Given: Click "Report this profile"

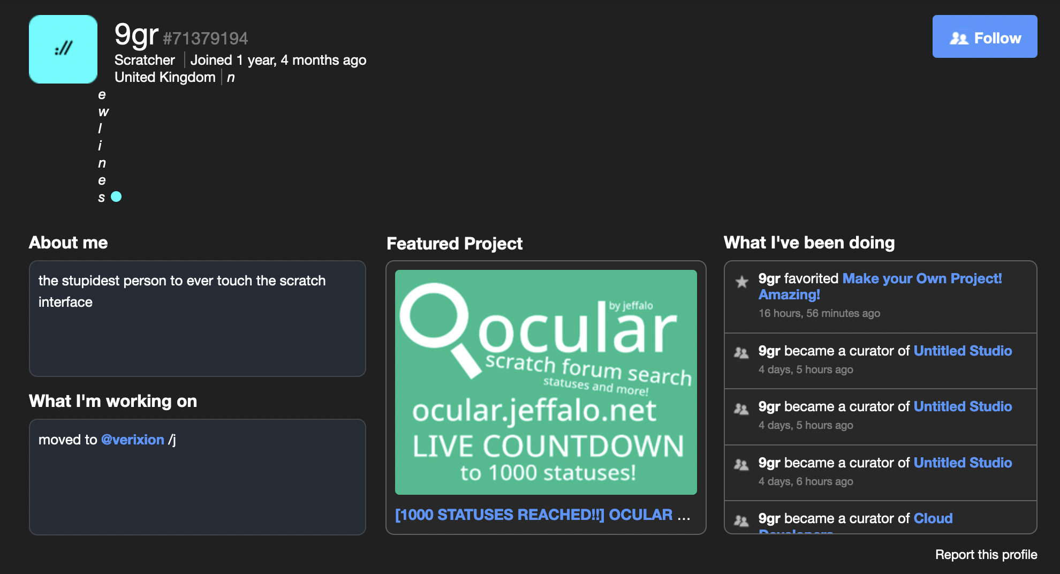Looking at the screenshot, I should point(986,555).
